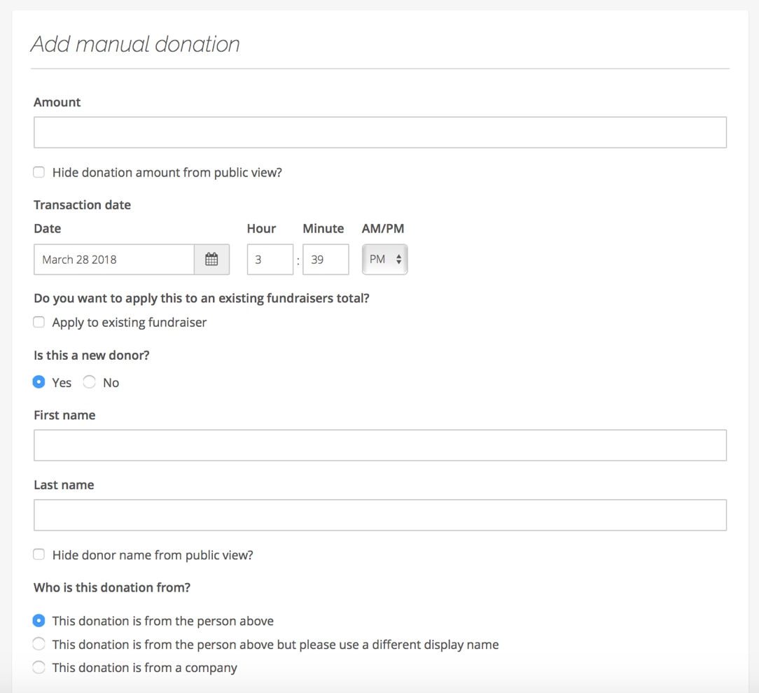The image size is (759, 693).
Task: Enable Hide donation amount from public view
Action: point(39,172)
